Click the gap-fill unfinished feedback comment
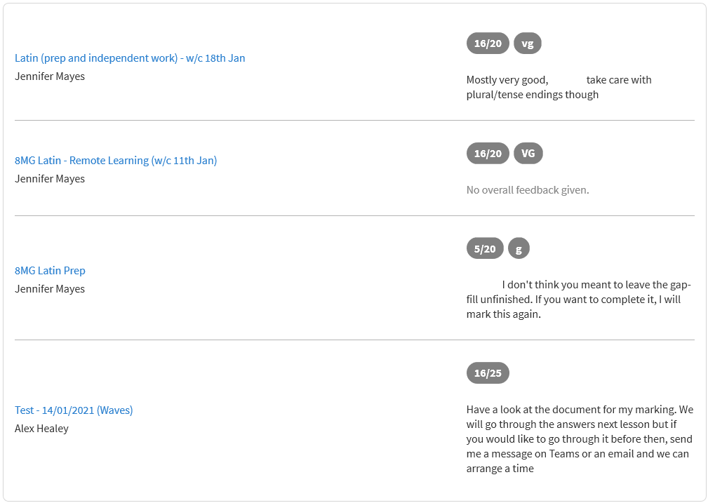Viewport: 708px width, 503px height. pyautogui.click(x=578, y=300)
